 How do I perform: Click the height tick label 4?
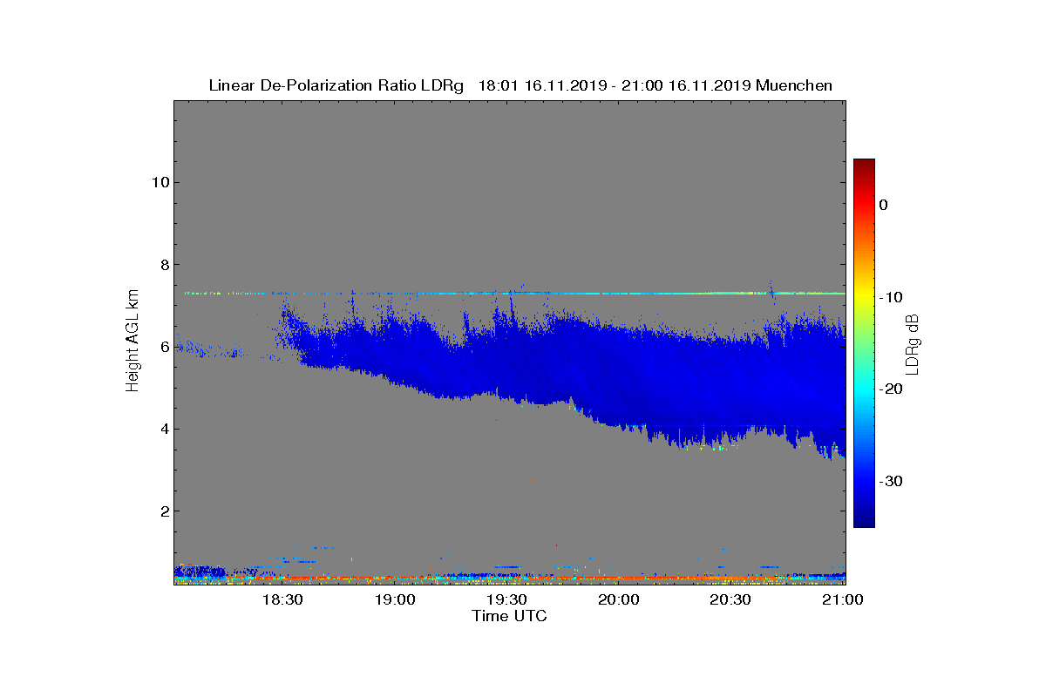pyautogui.click(x=163, y=429)
